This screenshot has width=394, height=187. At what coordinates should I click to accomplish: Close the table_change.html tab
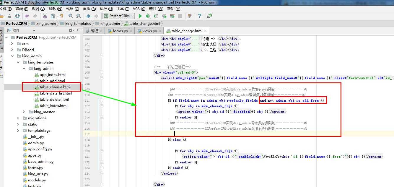coord(206,31)
